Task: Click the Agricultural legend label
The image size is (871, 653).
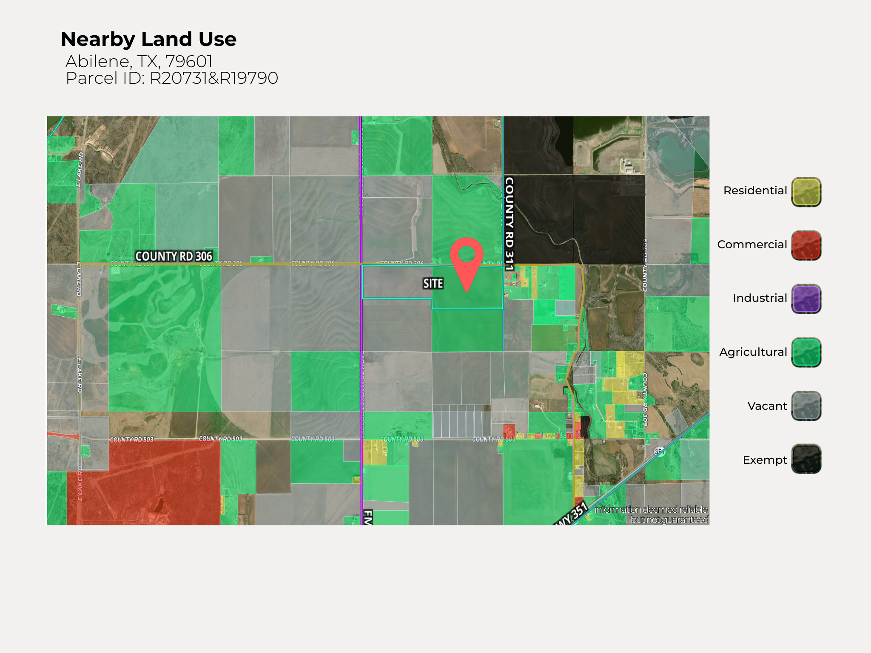Action: click(x=753, y=352)
